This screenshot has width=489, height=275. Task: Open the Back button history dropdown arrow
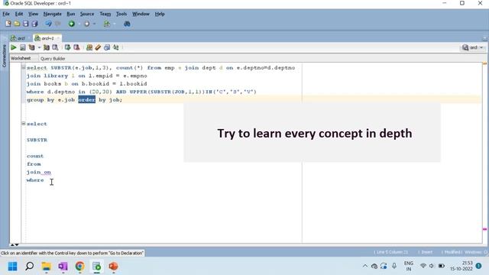(79, 24)
